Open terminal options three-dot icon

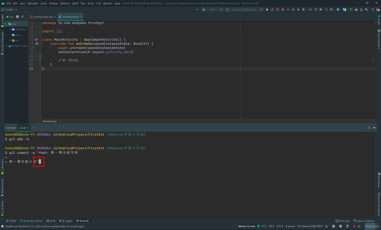click(x=369, y=127)
